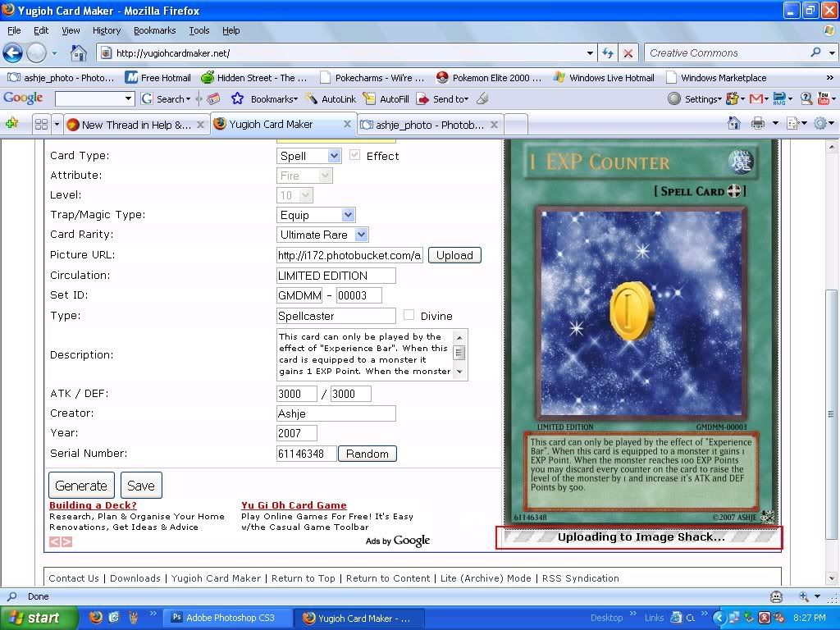Click the Uploading to Image Shack progress bar
This screenshot has height=630, width=840.
pos(640,537)
